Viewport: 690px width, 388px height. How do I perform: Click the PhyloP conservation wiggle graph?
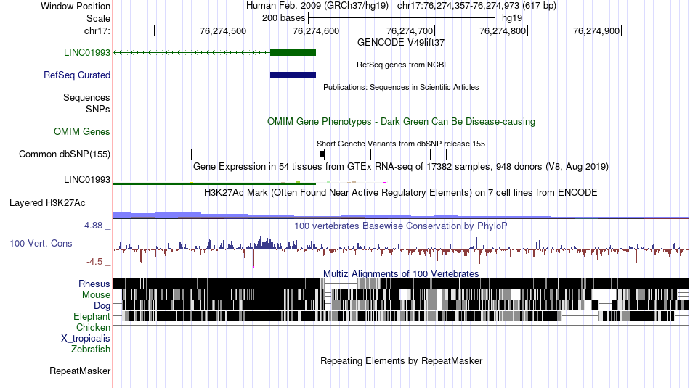pos(402,251)
